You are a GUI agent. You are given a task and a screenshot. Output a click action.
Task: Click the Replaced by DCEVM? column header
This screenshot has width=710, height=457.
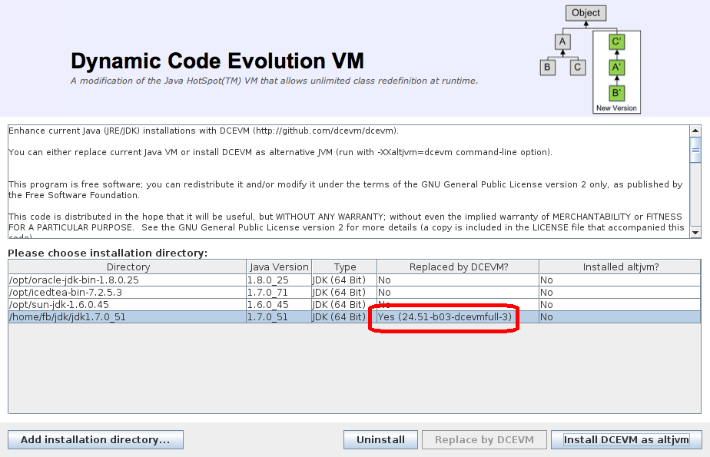coord(458,267)
